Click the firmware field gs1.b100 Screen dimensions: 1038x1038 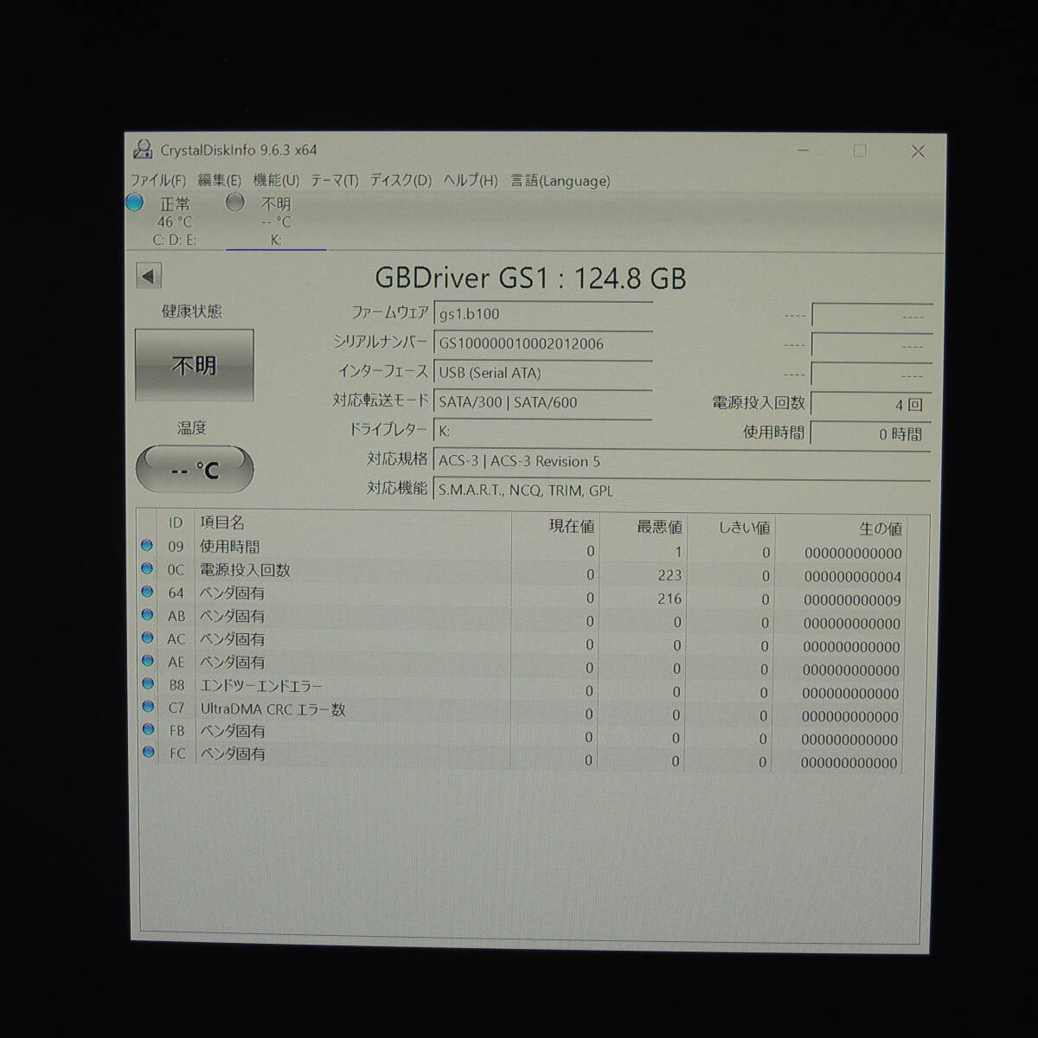[x=543, y=314]
